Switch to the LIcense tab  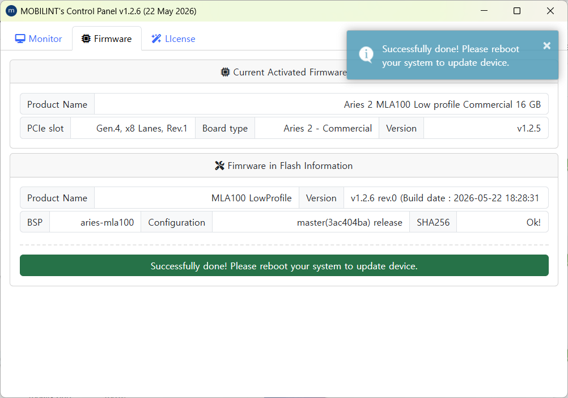(x=173, y=39)
